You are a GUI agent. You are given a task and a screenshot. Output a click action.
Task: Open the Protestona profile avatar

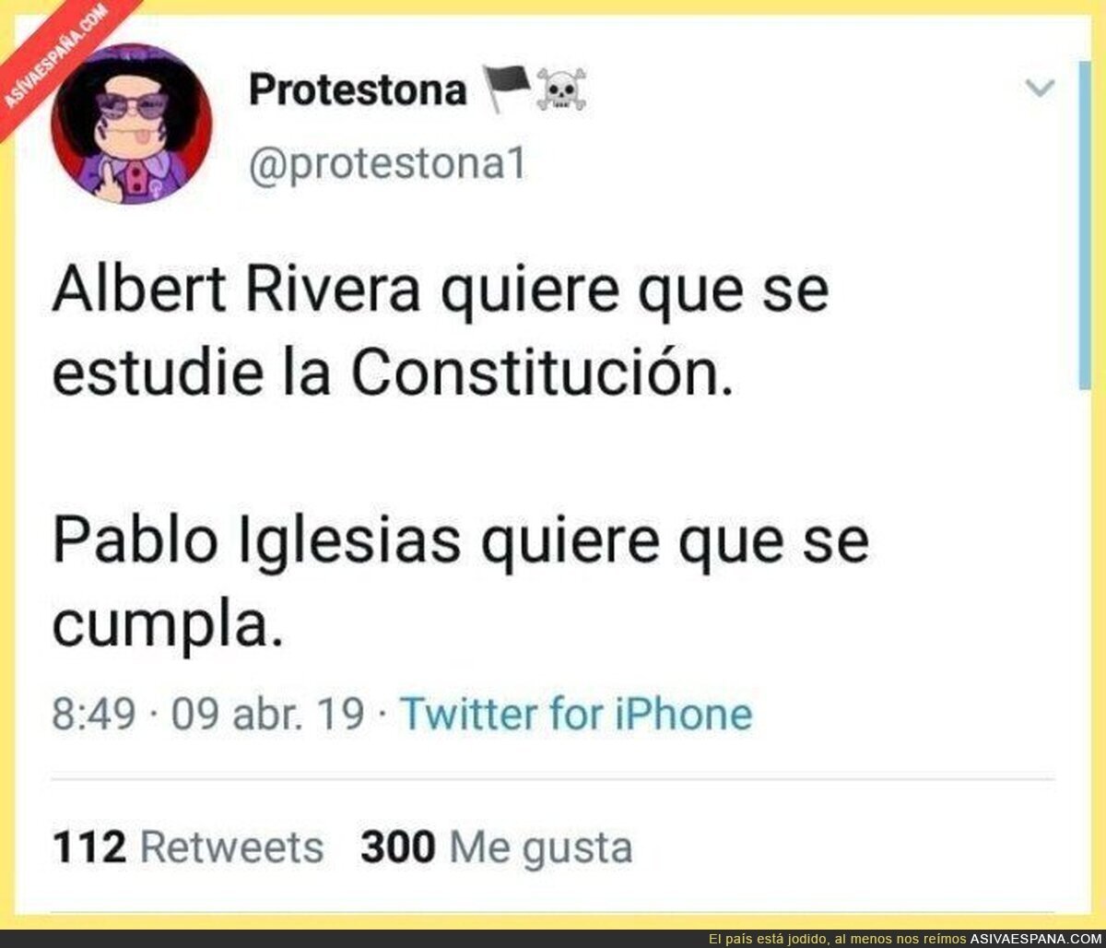132,124
